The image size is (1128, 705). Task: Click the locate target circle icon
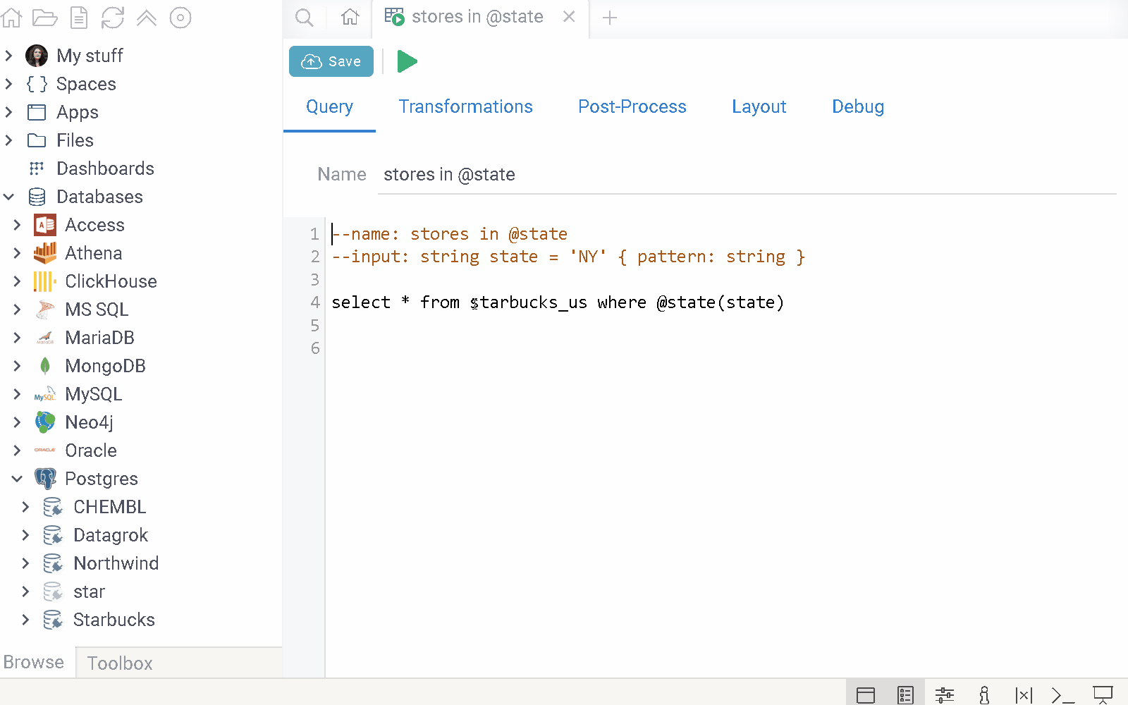tap(180, 18)
